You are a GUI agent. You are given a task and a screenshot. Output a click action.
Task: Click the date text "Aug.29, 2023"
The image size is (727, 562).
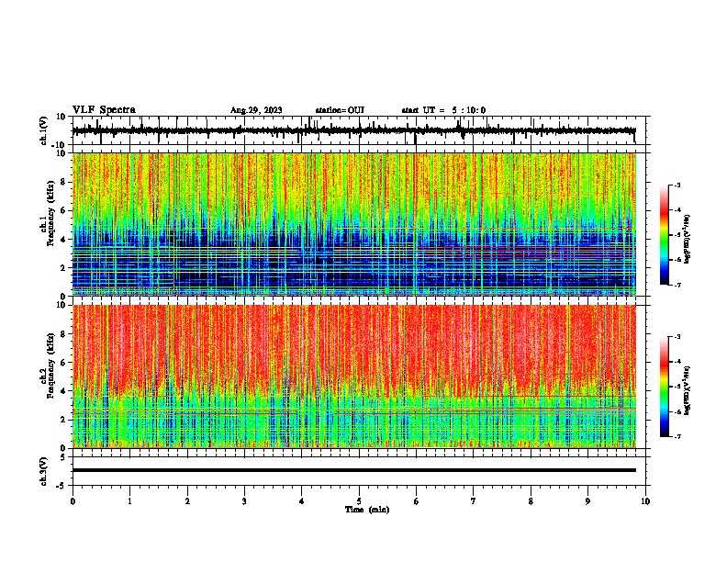[256, 110]
